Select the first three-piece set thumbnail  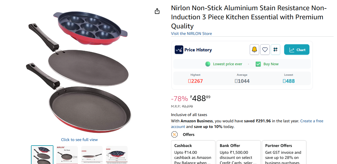pos(42,155)
